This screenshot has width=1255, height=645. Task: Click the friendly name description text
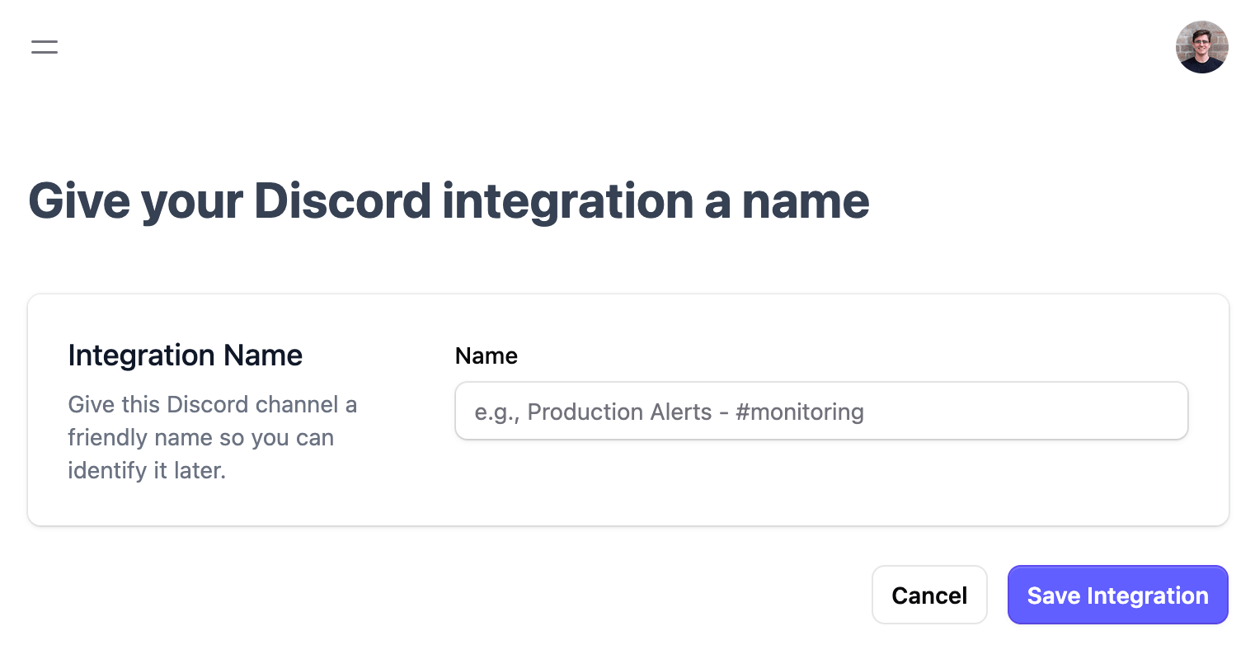coord(212,437)
